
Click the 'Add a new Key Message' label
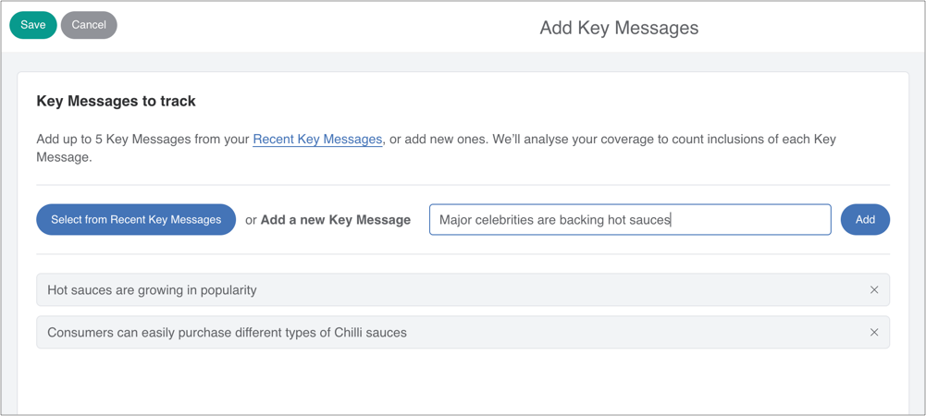pos(335,220)
